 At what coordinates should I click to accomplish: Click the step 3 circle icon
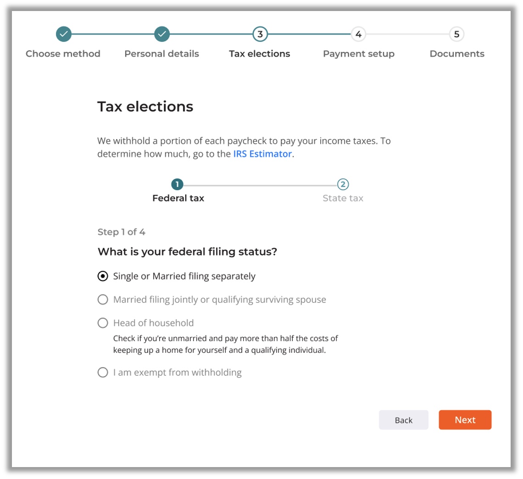260,34
